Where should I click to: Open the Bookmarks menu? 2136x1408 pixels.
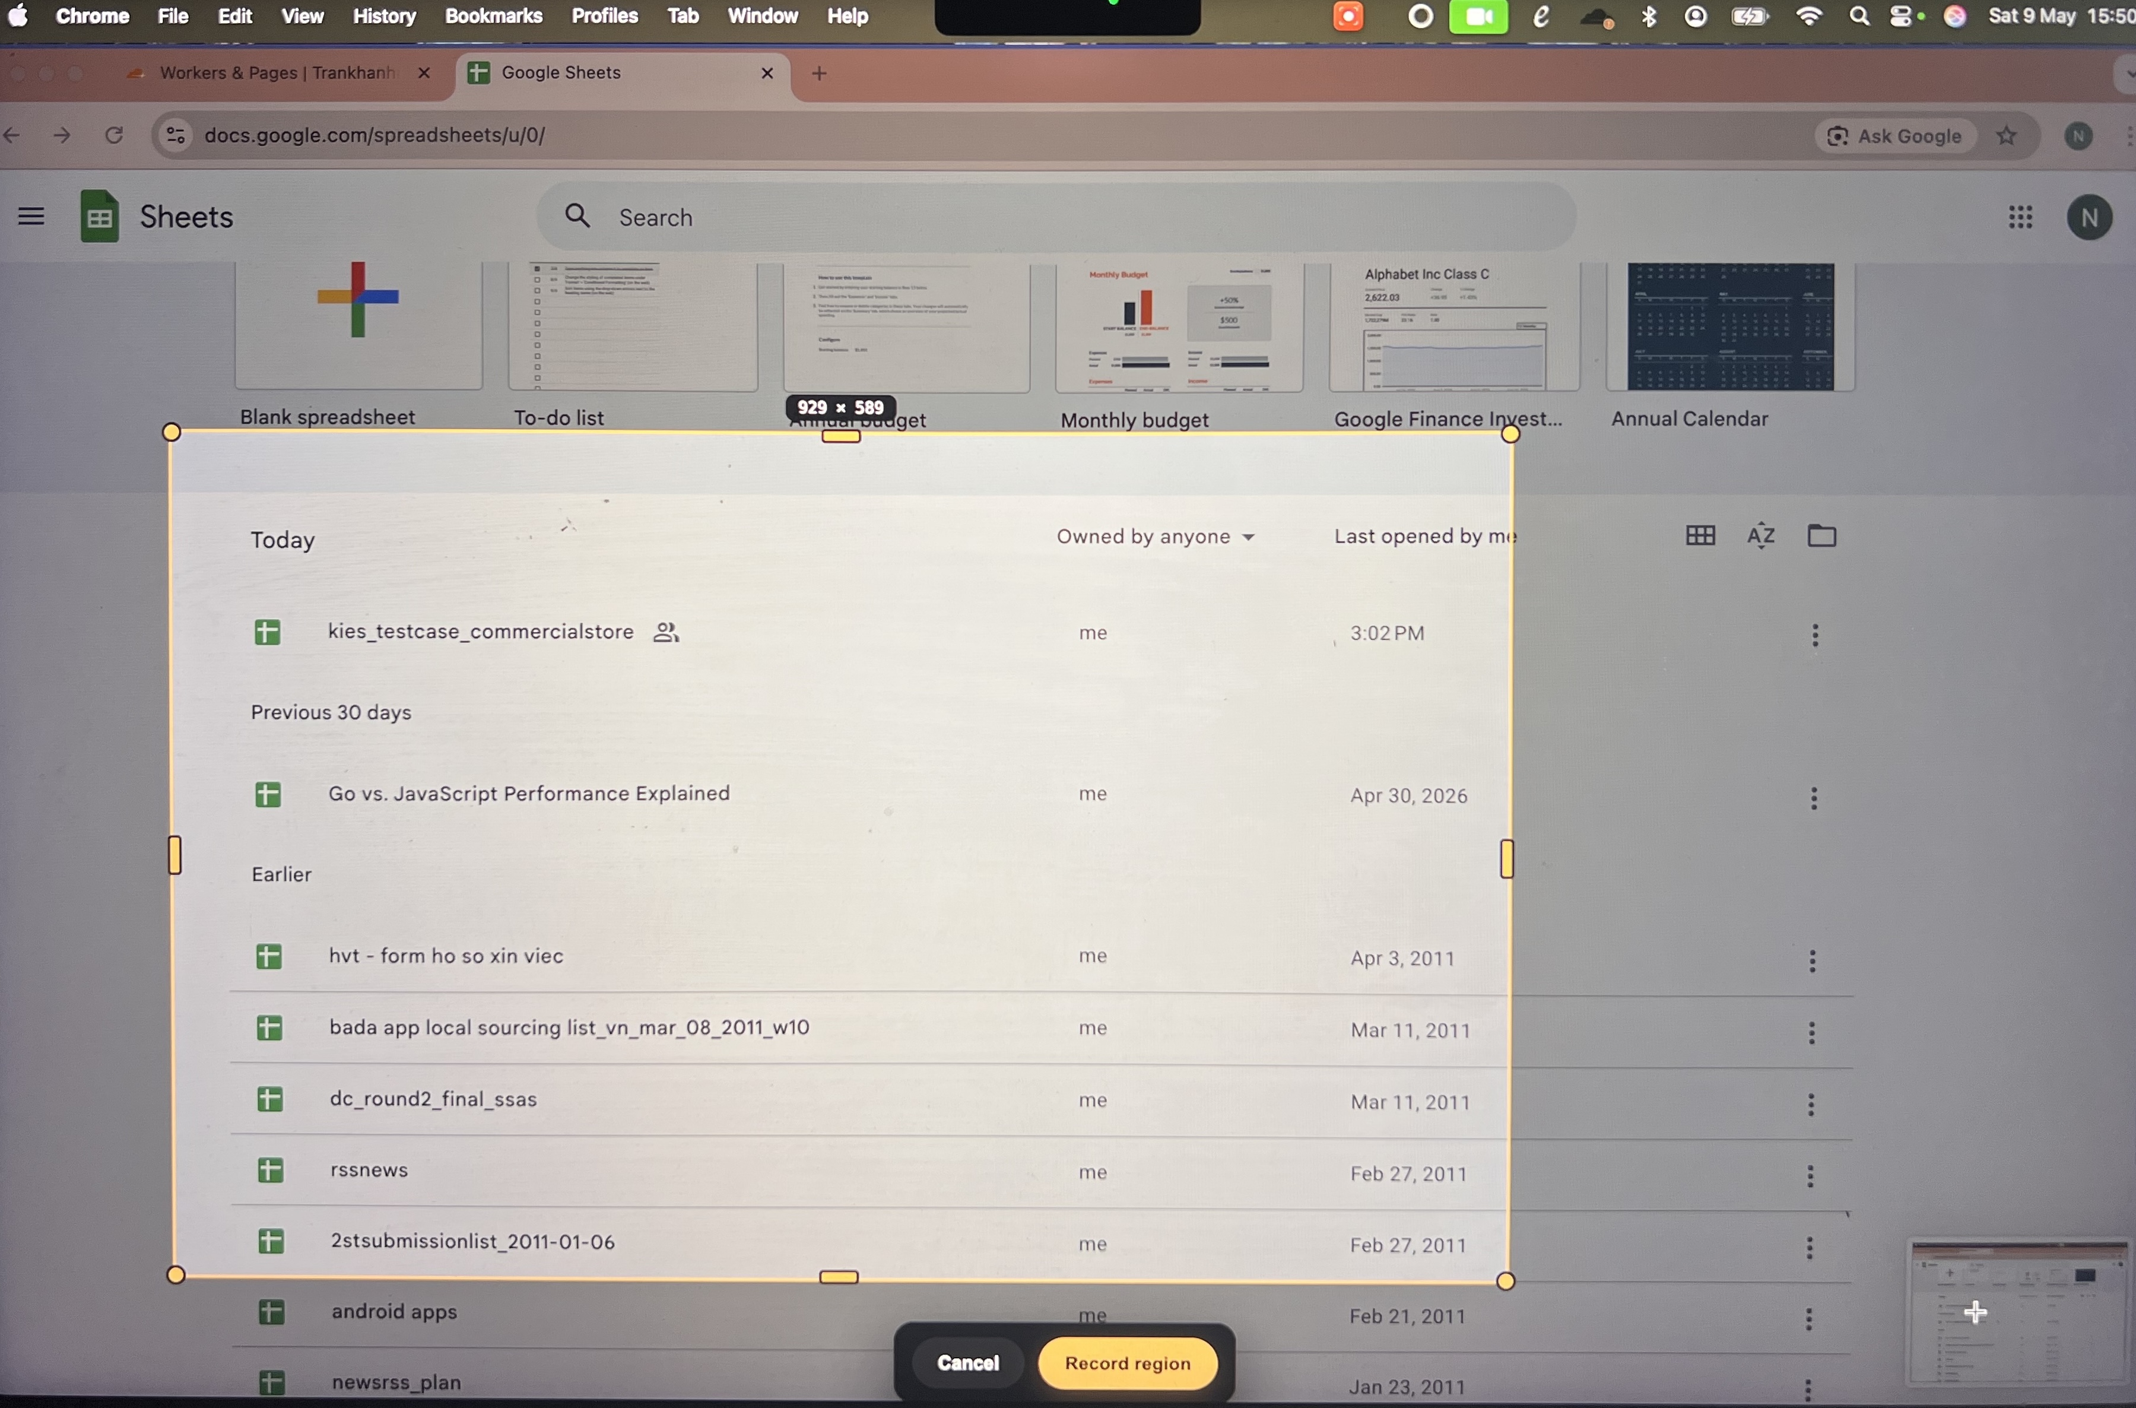[494, 16]
